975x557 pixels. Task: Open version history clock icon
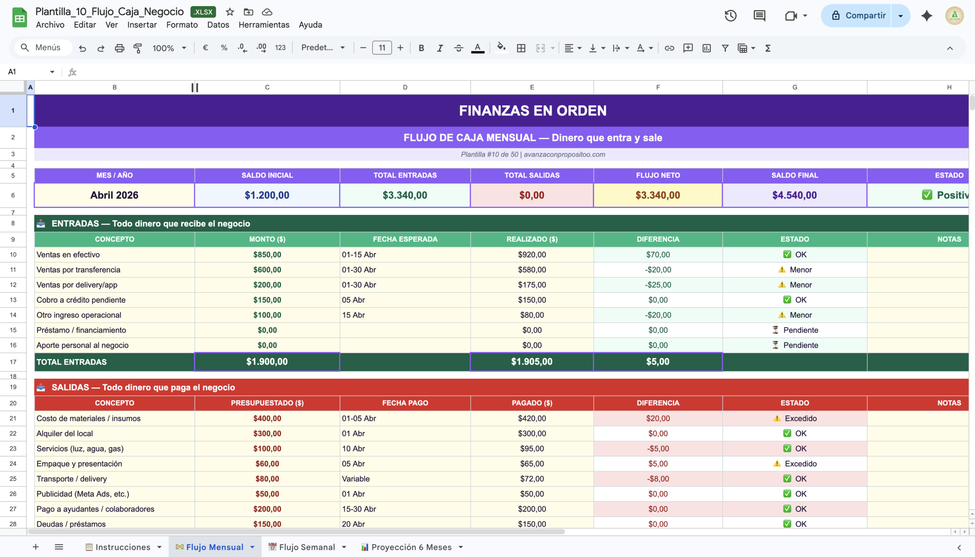click(x=730, y=16)
